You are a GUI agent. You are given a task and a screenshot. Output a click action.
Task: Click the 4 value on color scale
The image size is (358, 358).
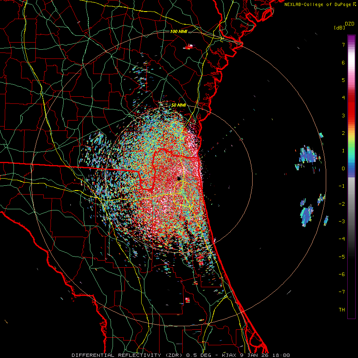coord(343,98)
